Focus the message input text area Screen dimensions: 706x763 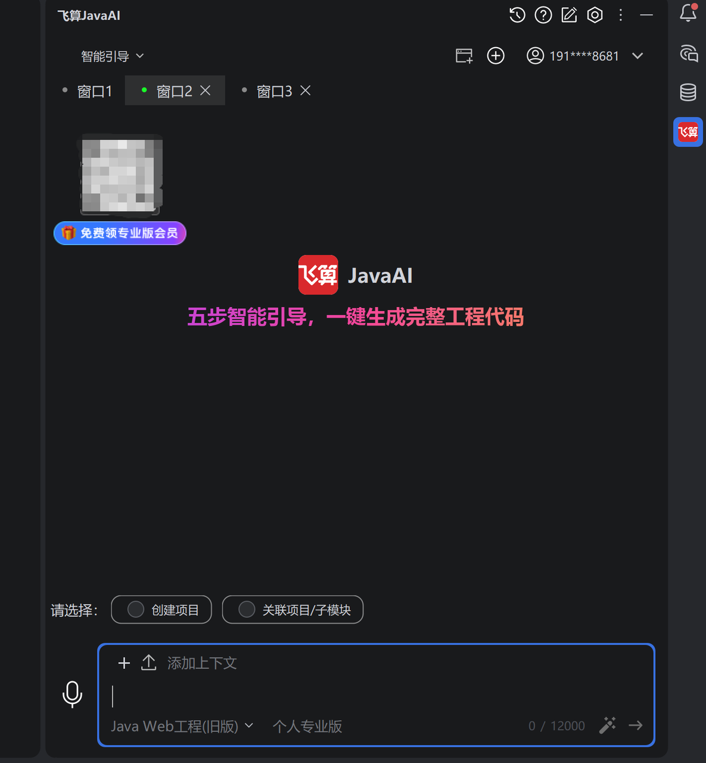[377, 696]
